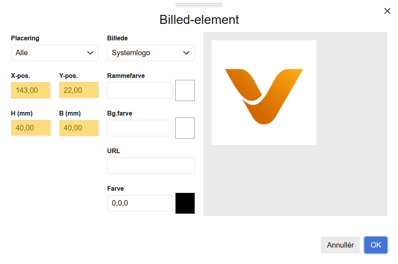Click the black Farve color swatch
The image size is (398, 264).
[185, 203]
